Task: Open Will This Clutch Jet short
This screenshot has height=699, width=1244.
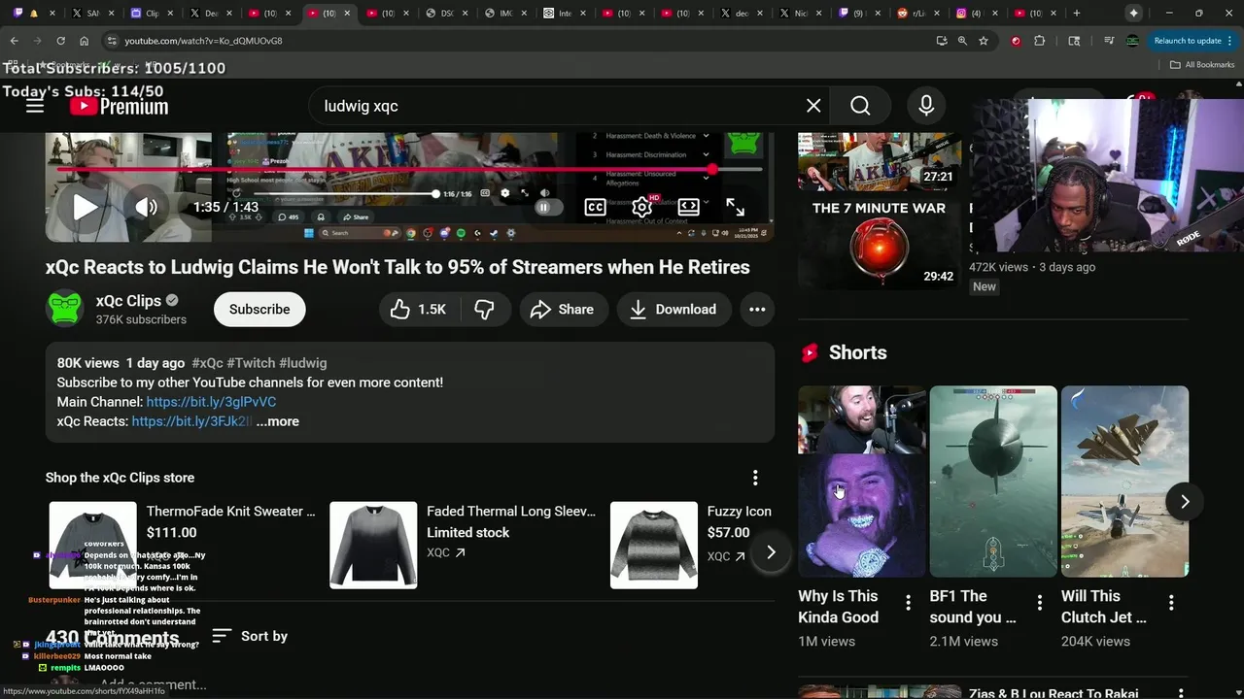Action: (1124, 482)
